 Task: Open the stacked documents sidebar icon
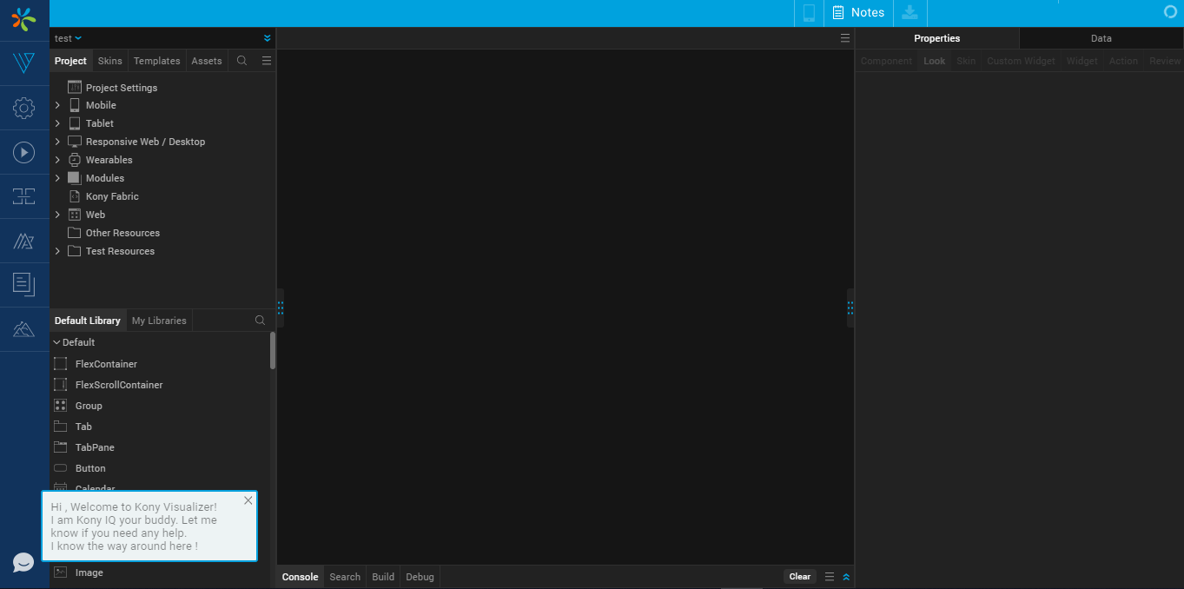24,284
